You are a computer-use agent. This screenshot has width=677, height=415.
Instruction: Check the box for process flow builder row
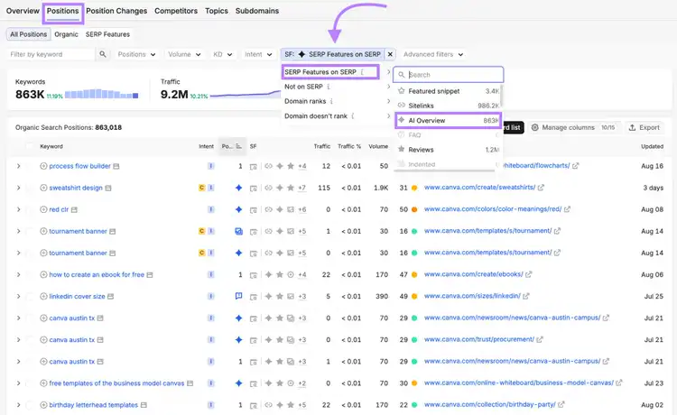(30, 166)
